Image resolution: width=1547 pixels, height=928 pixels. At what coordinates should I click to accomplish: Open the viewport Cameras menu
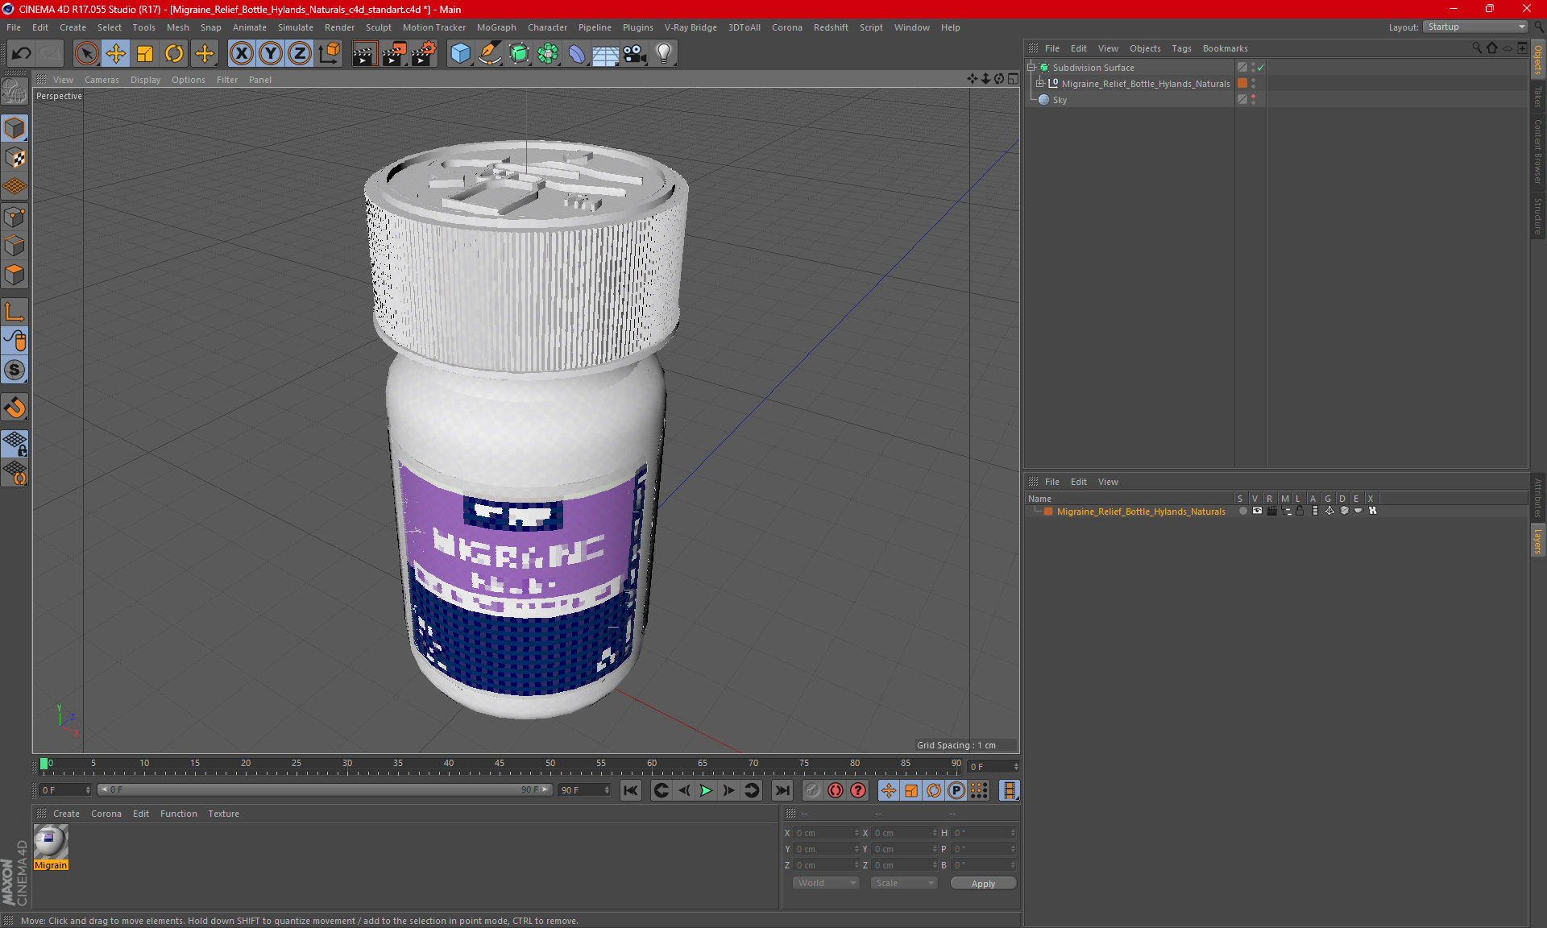pyautogui.click(x=102, y=80)
